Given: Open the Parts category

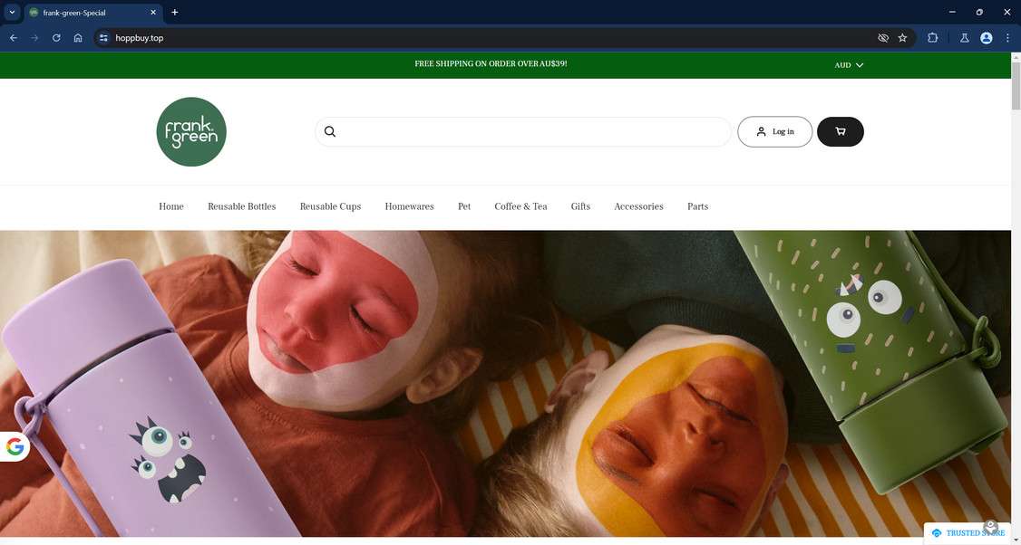Looking at the screenshot, I should [697, 206].
